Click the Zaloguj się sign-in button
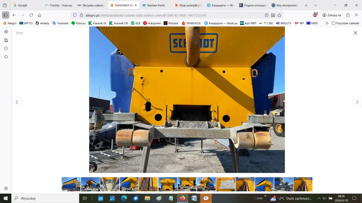The height and width of the screenshot is (203, 362). 331,15
